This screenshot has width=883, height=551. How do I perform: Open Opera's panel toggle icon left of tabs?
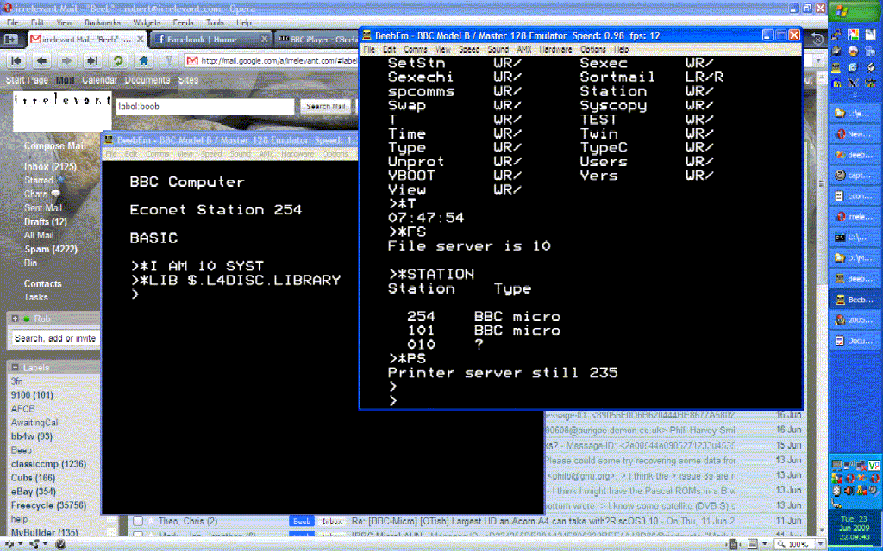pyautogui.click(x=10, y=40)
